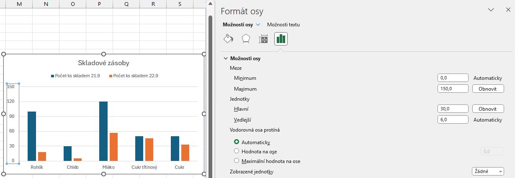The width and height of the screenshot is (515, 178).
Task: Reset Hlavní unit with Obnovit button
Action: (488, 109)
